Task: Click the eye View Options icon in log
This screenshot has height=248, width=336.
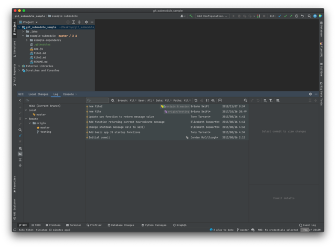Action: point(213,100)
